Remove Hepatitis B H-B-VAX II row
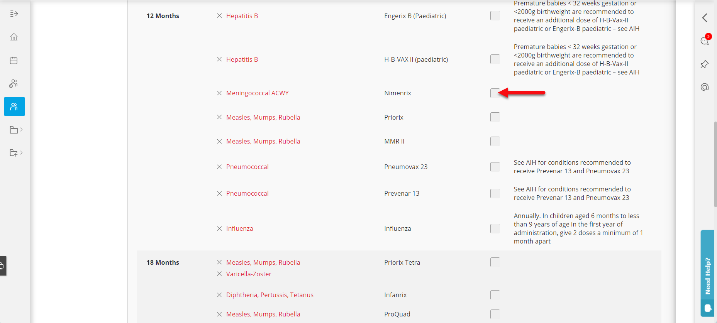 pyautogui.click(x=219, y=59)
